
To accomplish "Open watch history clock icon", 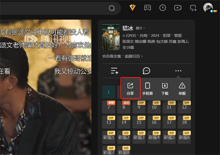I will (162, 8).
